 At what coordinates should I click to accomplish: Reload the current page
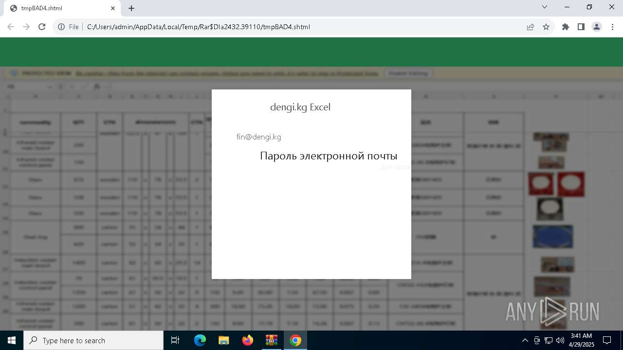click(x=42, y=27)
